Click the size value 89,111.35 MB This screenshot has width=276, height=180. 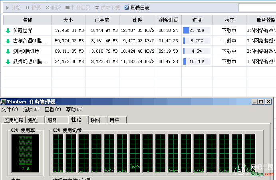click(x=69, y=51)
